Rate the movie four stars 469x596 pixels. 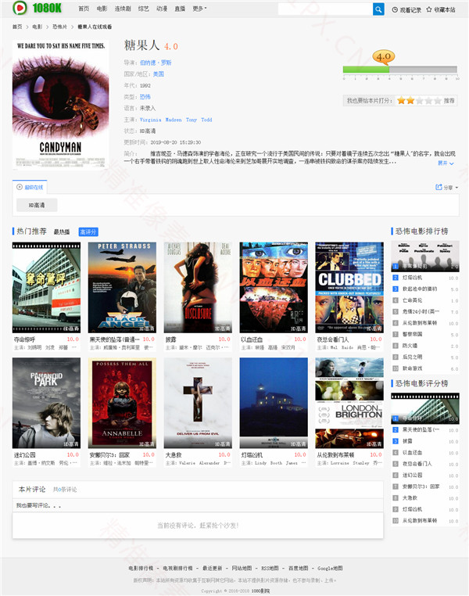[428, 101]
